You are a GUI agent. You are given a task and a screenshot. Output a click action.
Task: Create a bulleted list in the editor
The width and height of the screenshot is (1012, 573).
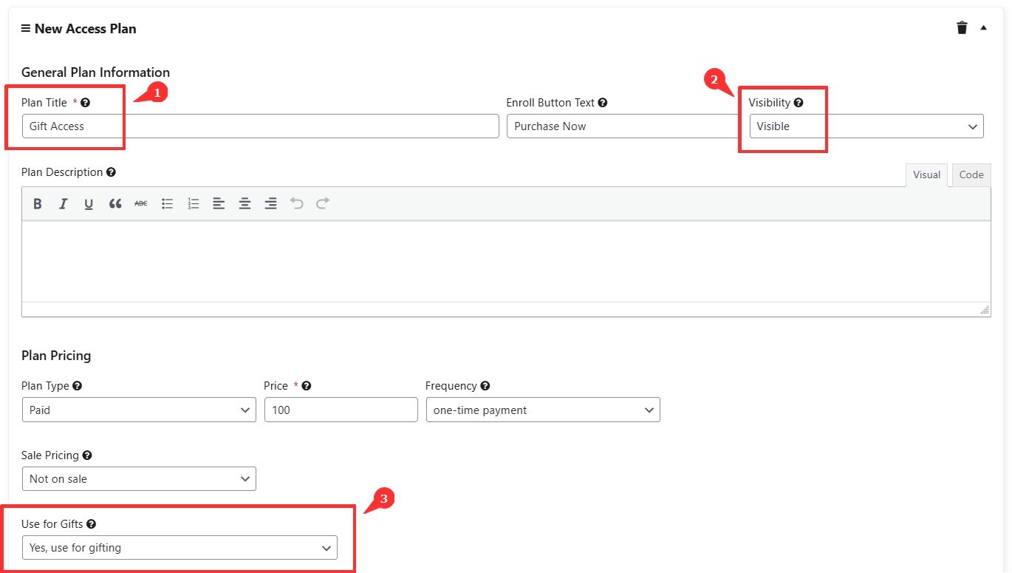167,203
